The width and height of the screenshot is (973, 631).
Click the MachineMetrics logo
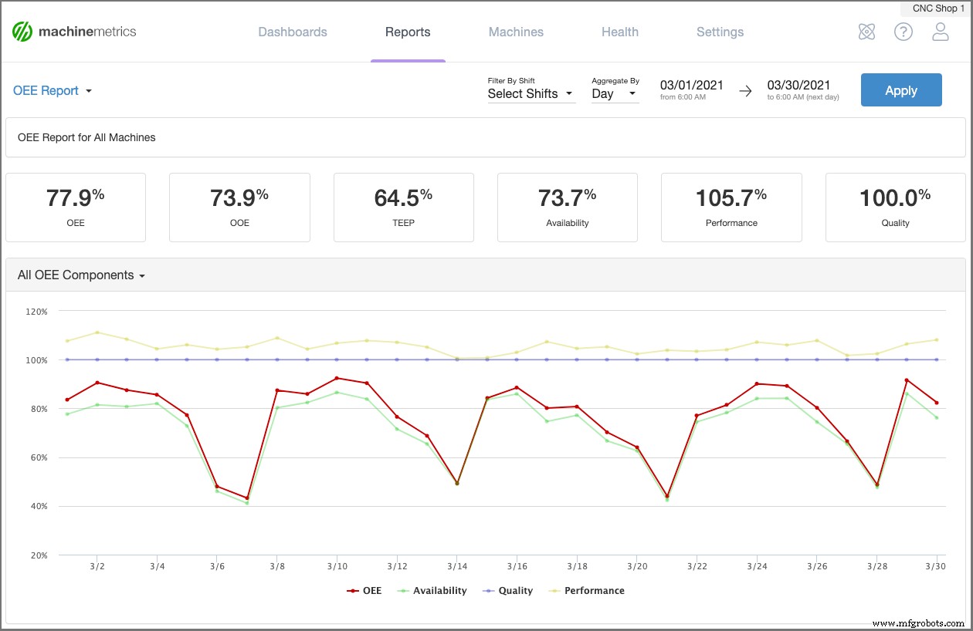(x=73, y=31)
